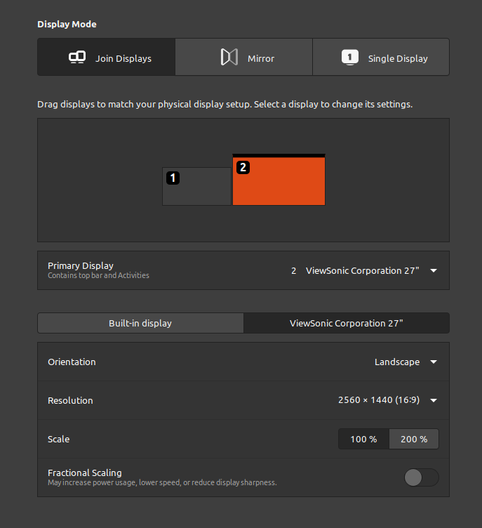Click the number 2 badge on the orange display

(243, 168)
